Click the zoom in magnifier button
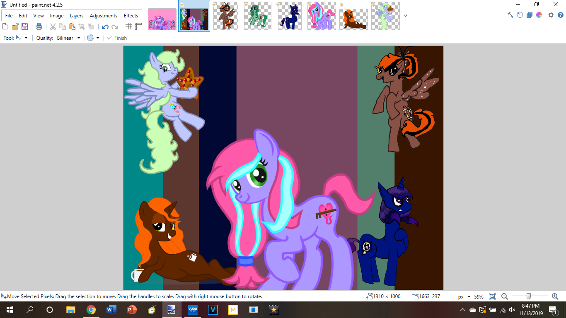 tap(555, 296)
